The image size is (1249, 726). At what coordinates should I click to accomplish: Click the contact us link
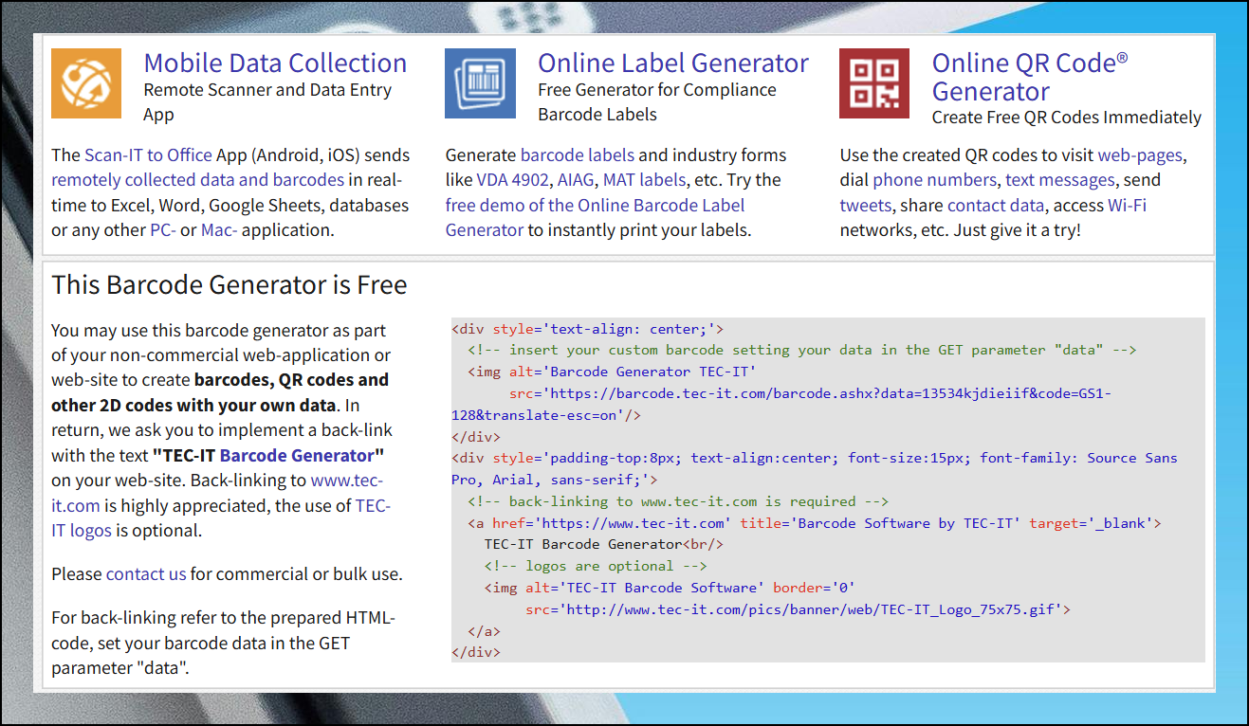point(146,574)
